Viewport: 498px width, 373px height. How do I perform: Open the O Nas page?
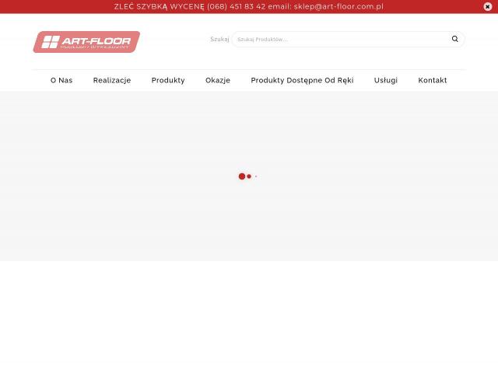point(61,80)
